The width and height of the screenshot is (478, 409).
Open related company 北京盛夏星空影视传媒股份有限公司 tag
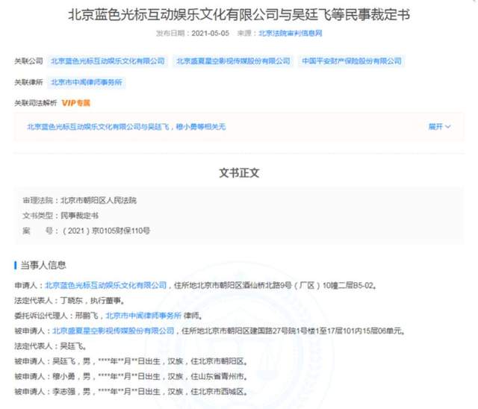[233, 61]
